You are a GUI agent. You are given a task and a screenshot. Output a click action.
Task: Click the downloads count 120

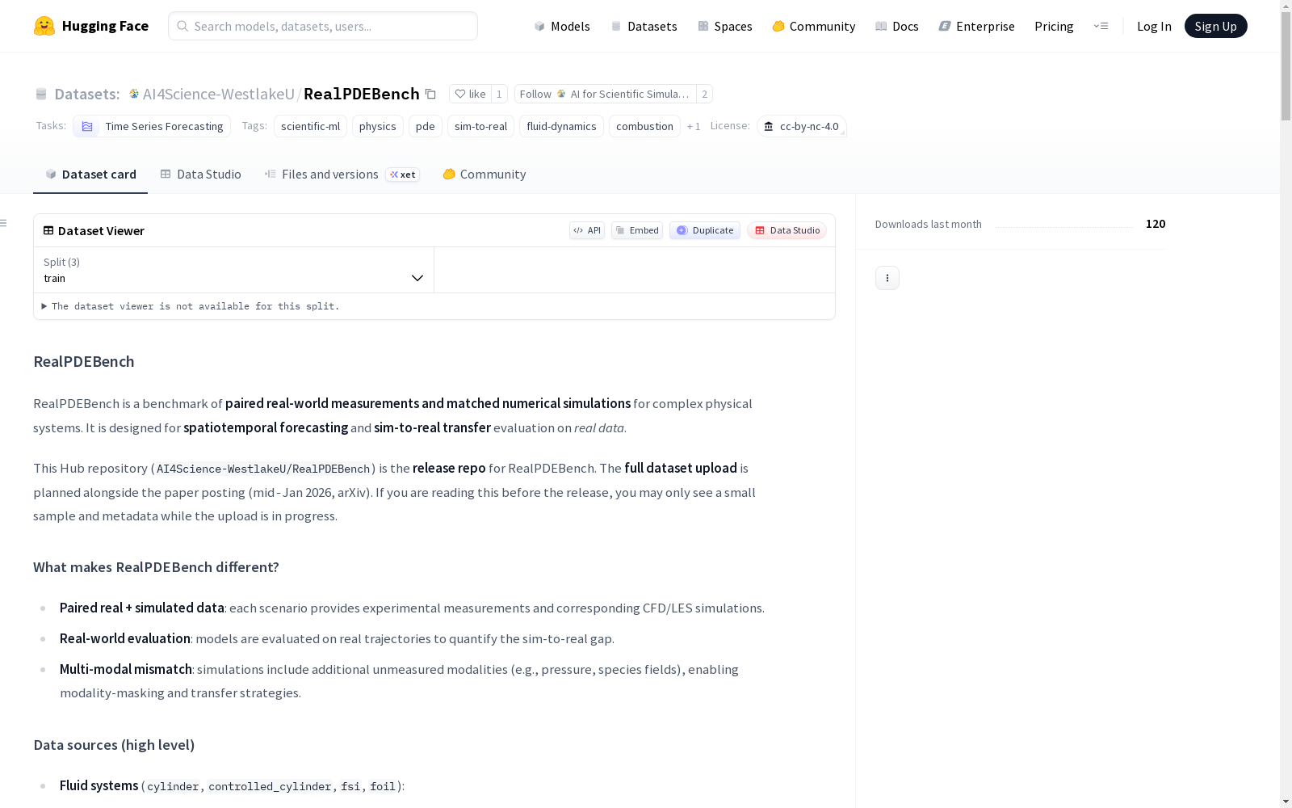pyautogui.click(x=1156, y=224)
